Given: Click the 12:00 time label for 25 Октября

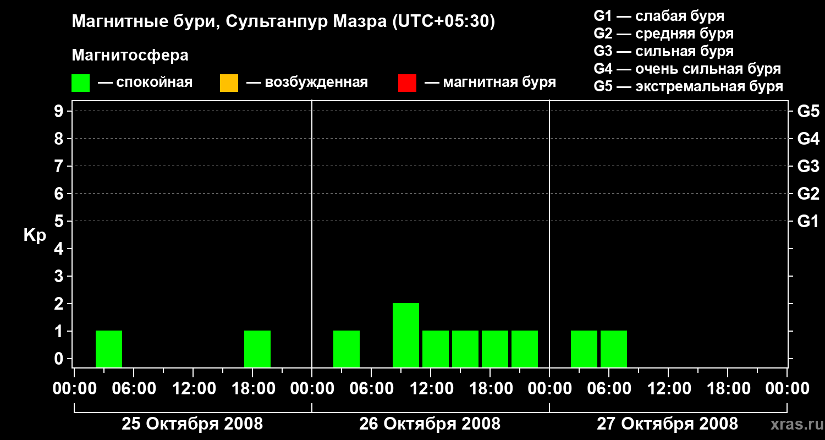Looking at the screenshot, I should coord(193,389).
